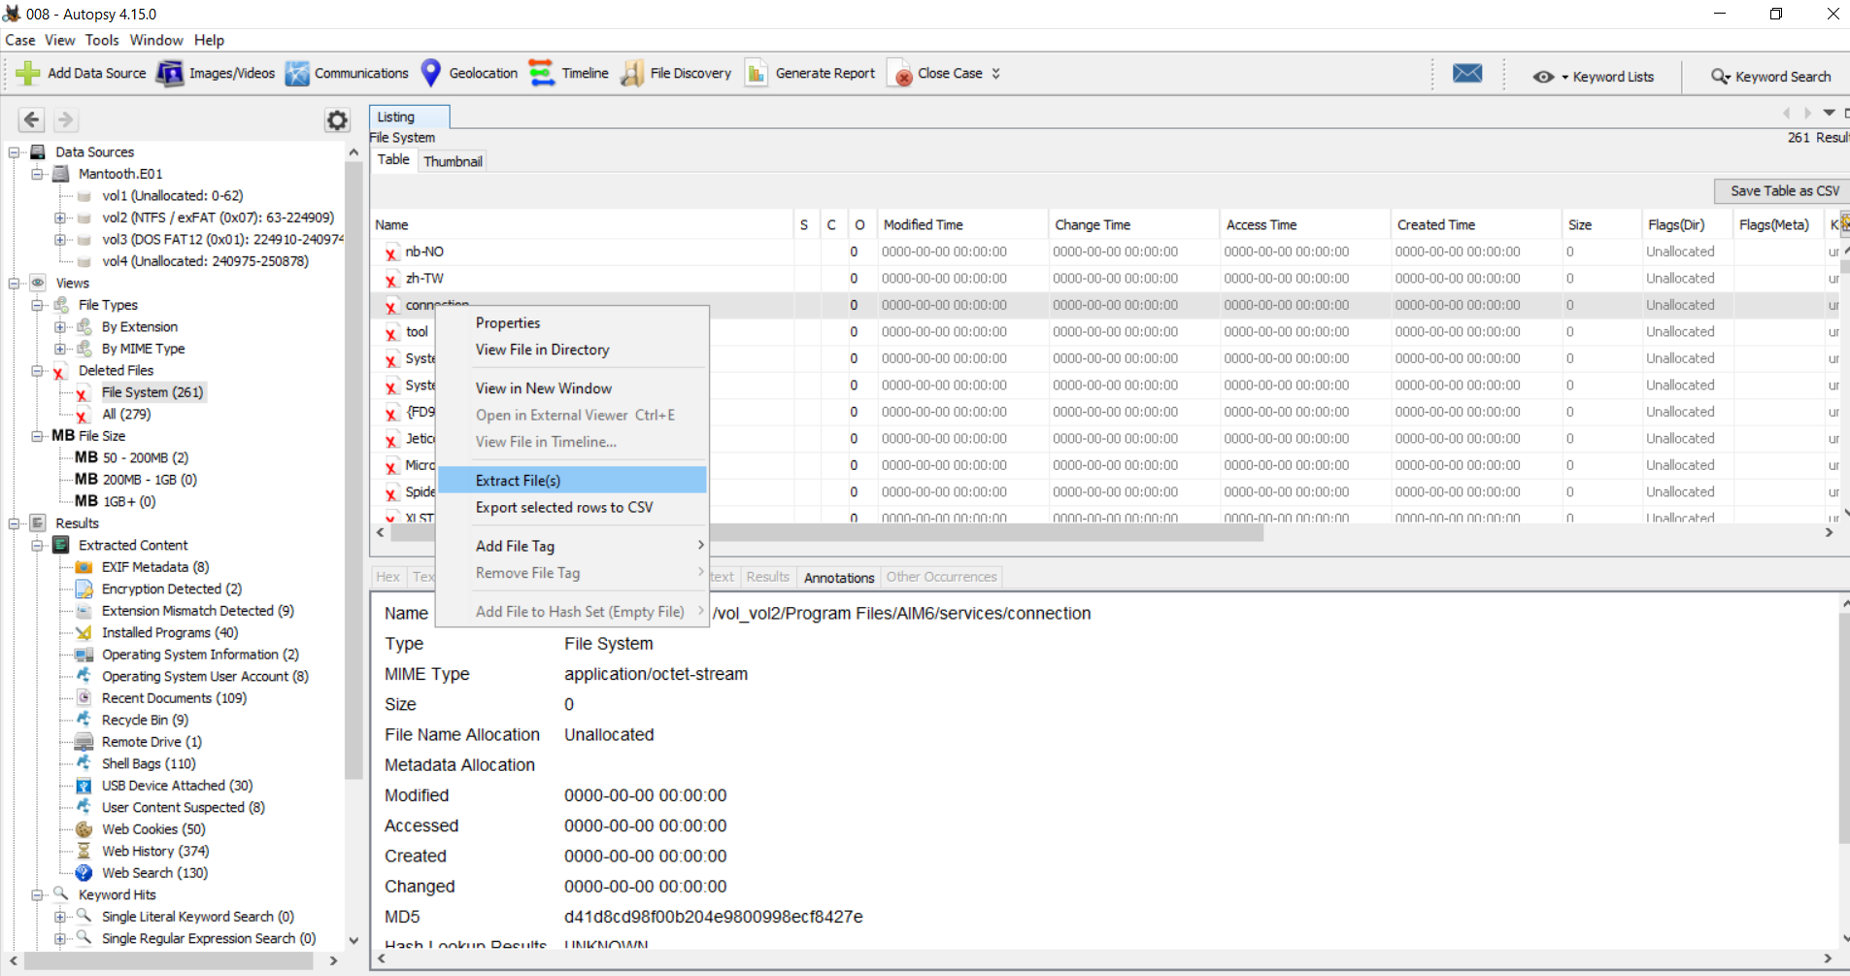The image size is (1850, 976).
Task: Open the Case menu
Action: tap(20, 40)
